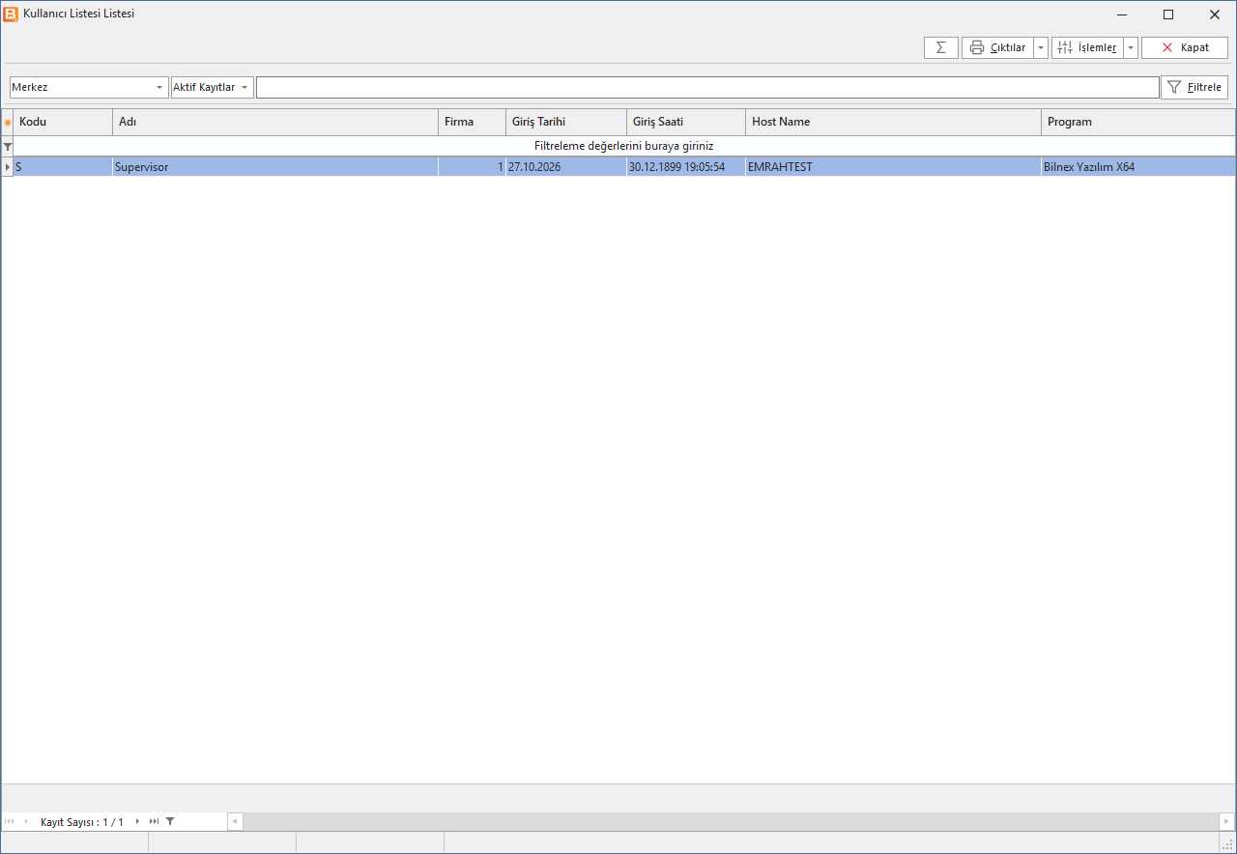
Task: Click the horizontal scrollbar right arrow
Action: click(x=1226, y=821)
